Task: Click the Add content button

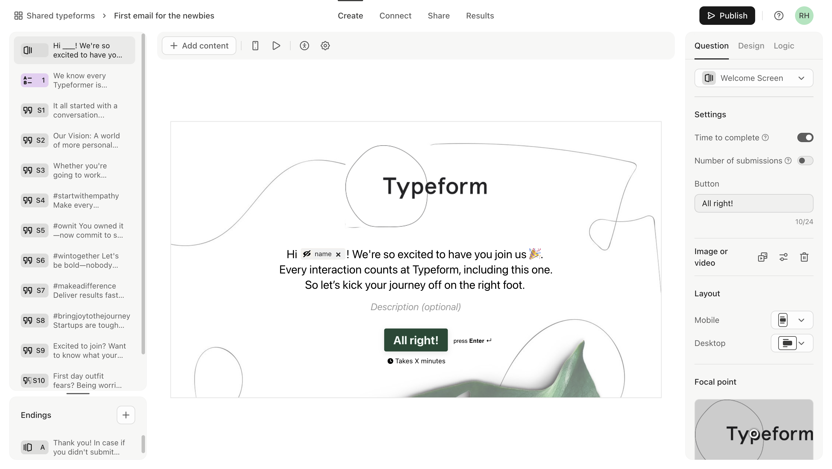Action: [x=199, y=46]
